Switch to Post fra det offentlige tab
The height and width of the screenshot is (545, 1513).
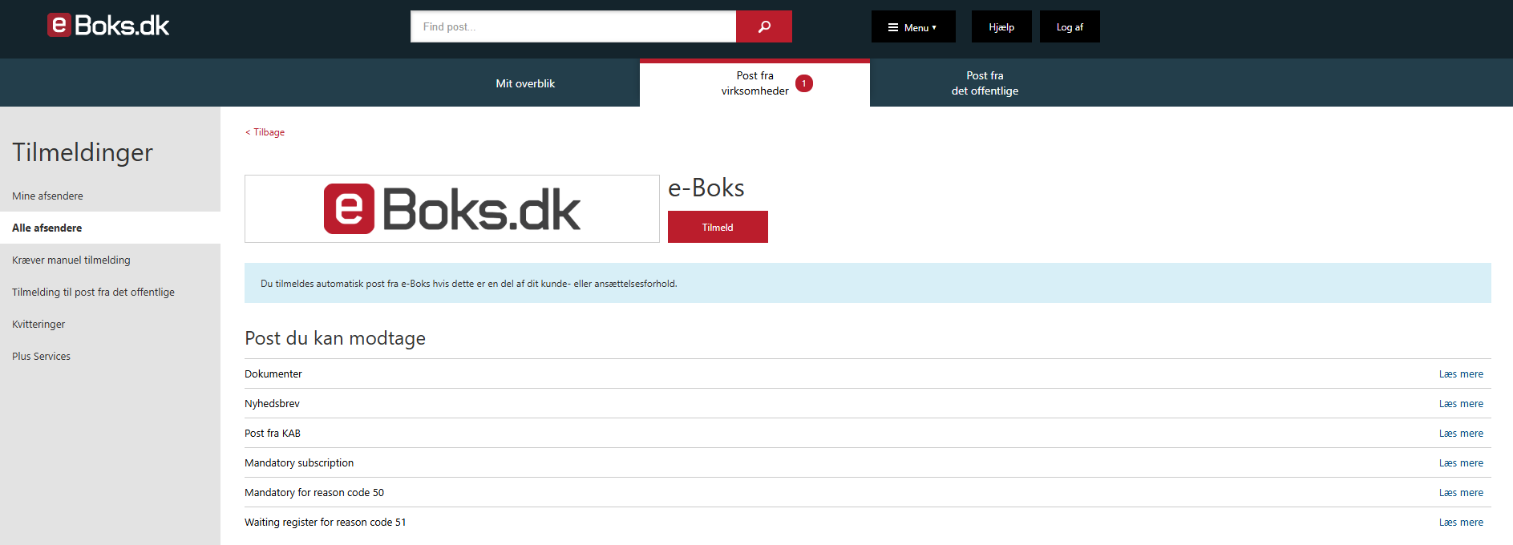(985, 83)
